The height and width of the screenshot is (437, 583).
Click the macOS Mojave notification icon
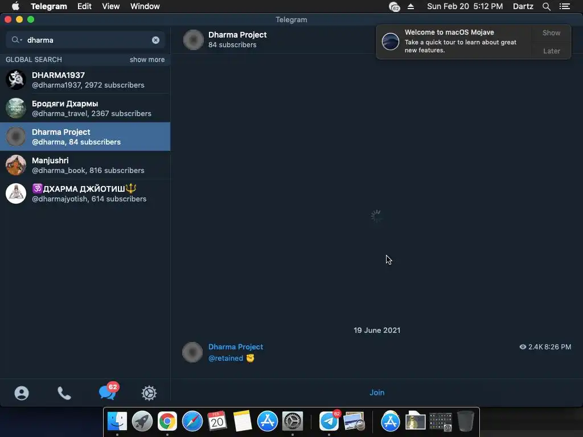pyautogui.click(x=391, y=41)
